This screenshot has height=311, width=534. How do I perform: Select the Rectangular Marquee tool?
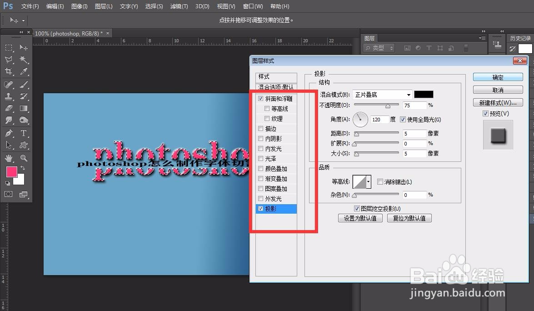pyautogui.click(x=9, y=47)
